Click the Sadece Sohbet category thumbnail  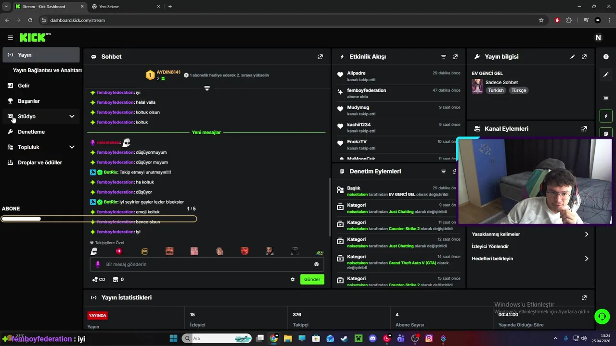[477, 86]
